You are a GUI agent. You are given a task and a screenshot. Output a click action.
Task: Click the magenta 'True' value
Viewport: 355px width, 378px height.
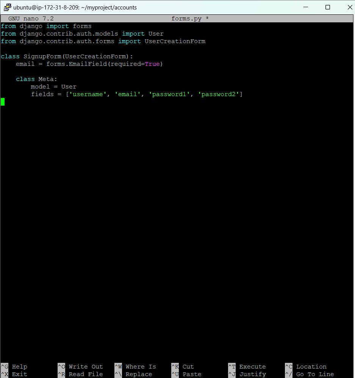(x=152, y=64)
